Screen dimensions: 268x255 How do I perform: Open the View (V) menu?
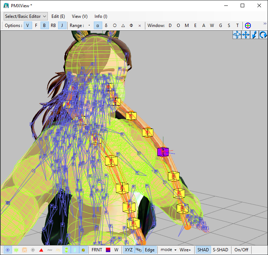pyautogui.click(x=80, y=16)
